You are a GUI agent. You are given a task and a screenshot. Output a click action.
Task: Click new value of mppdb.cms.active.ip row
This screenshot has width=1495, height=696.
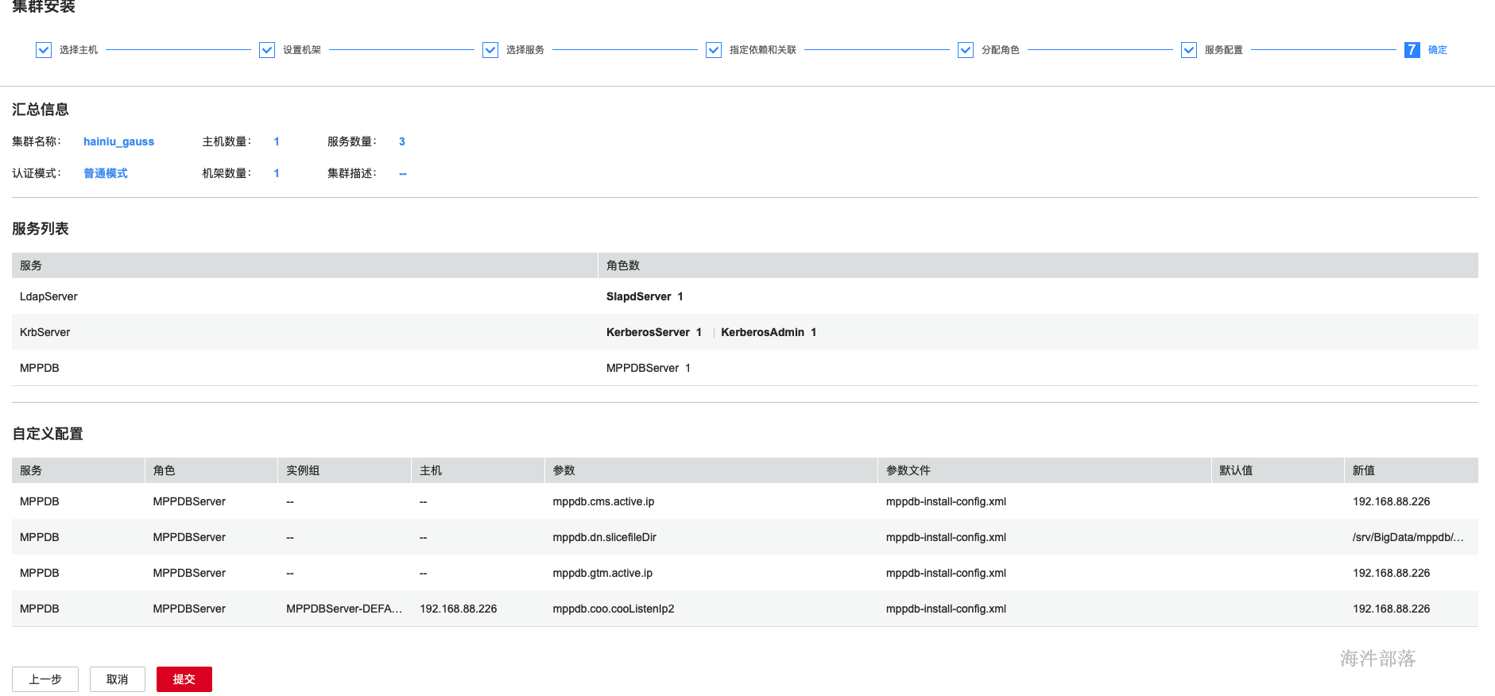[x=1392, y=501]
